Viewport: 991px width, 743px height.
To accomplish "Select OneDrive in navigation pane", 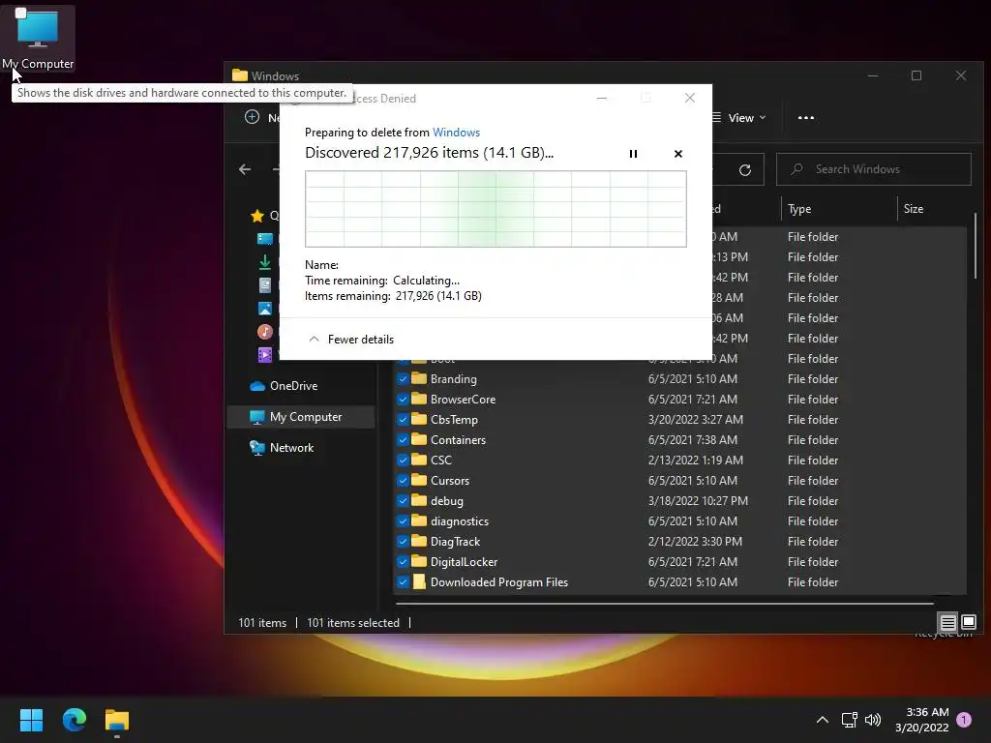I will coord(294,385).
